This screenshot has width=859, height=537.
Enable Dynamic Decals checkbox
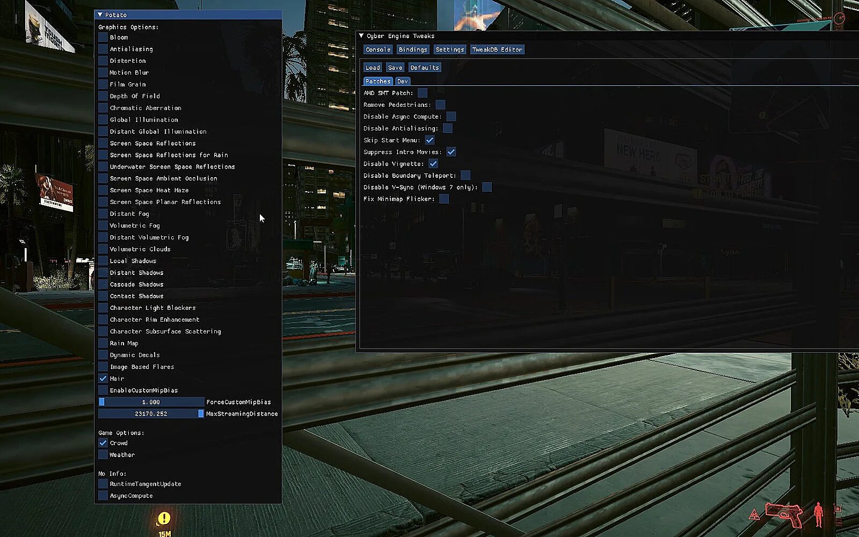coord(103,355)
